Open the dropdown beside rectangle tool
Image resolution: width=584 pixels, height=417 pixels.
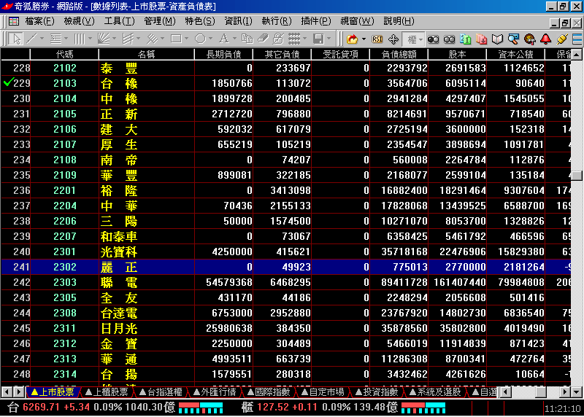pyautogui.click(x=186, y=39)
